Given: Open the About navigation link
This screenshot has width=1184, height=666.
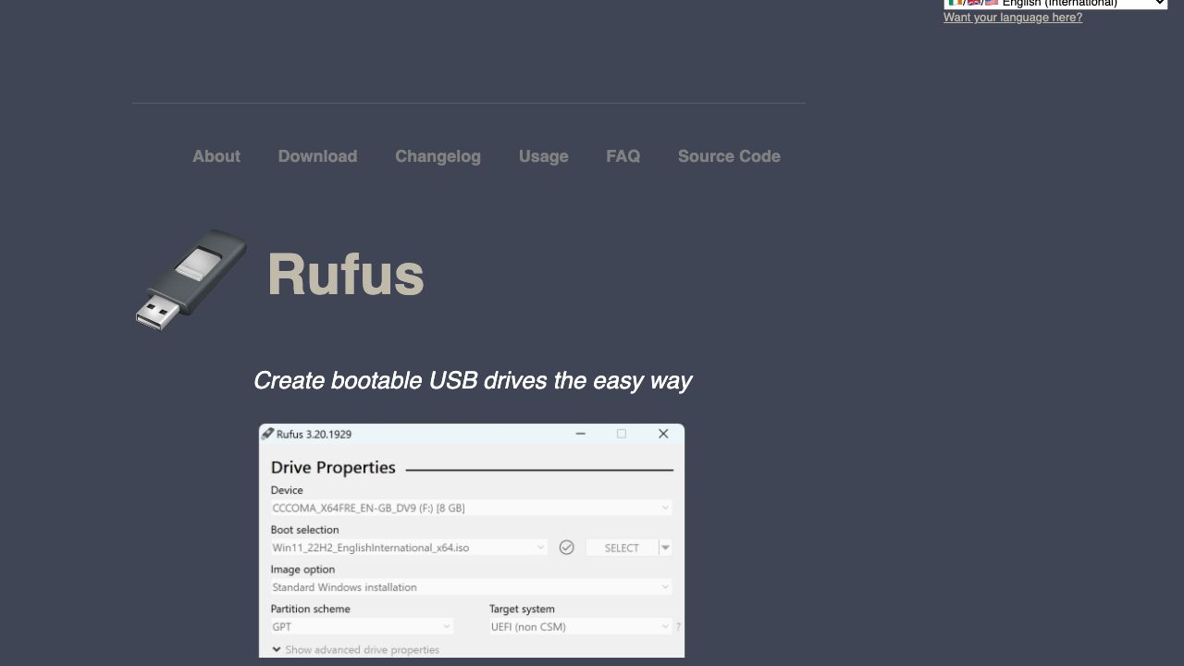Looking at the screenshot, I should [x=216, y=156].
